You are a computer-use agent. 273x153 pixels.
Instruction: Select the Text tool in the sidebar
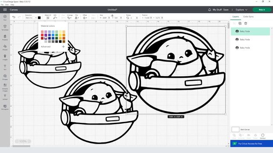[x=5, y=67]
